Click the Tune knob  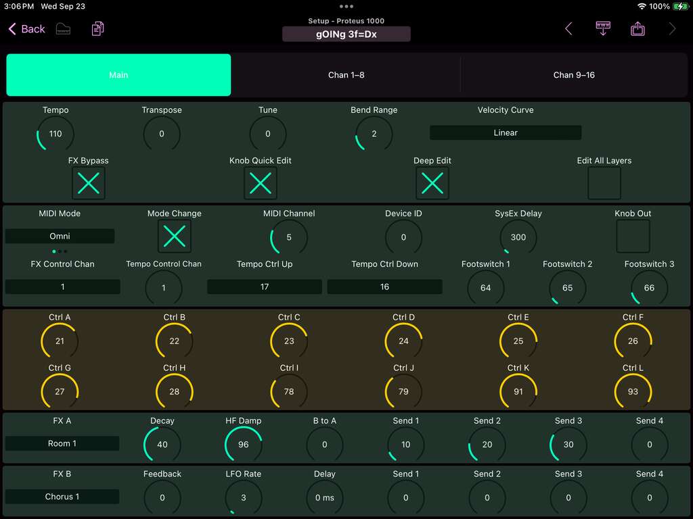(268, 134)
